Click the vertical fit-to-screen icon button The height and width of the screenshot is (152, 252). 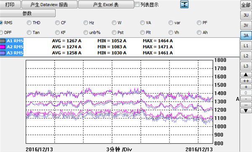pos(184,4)
